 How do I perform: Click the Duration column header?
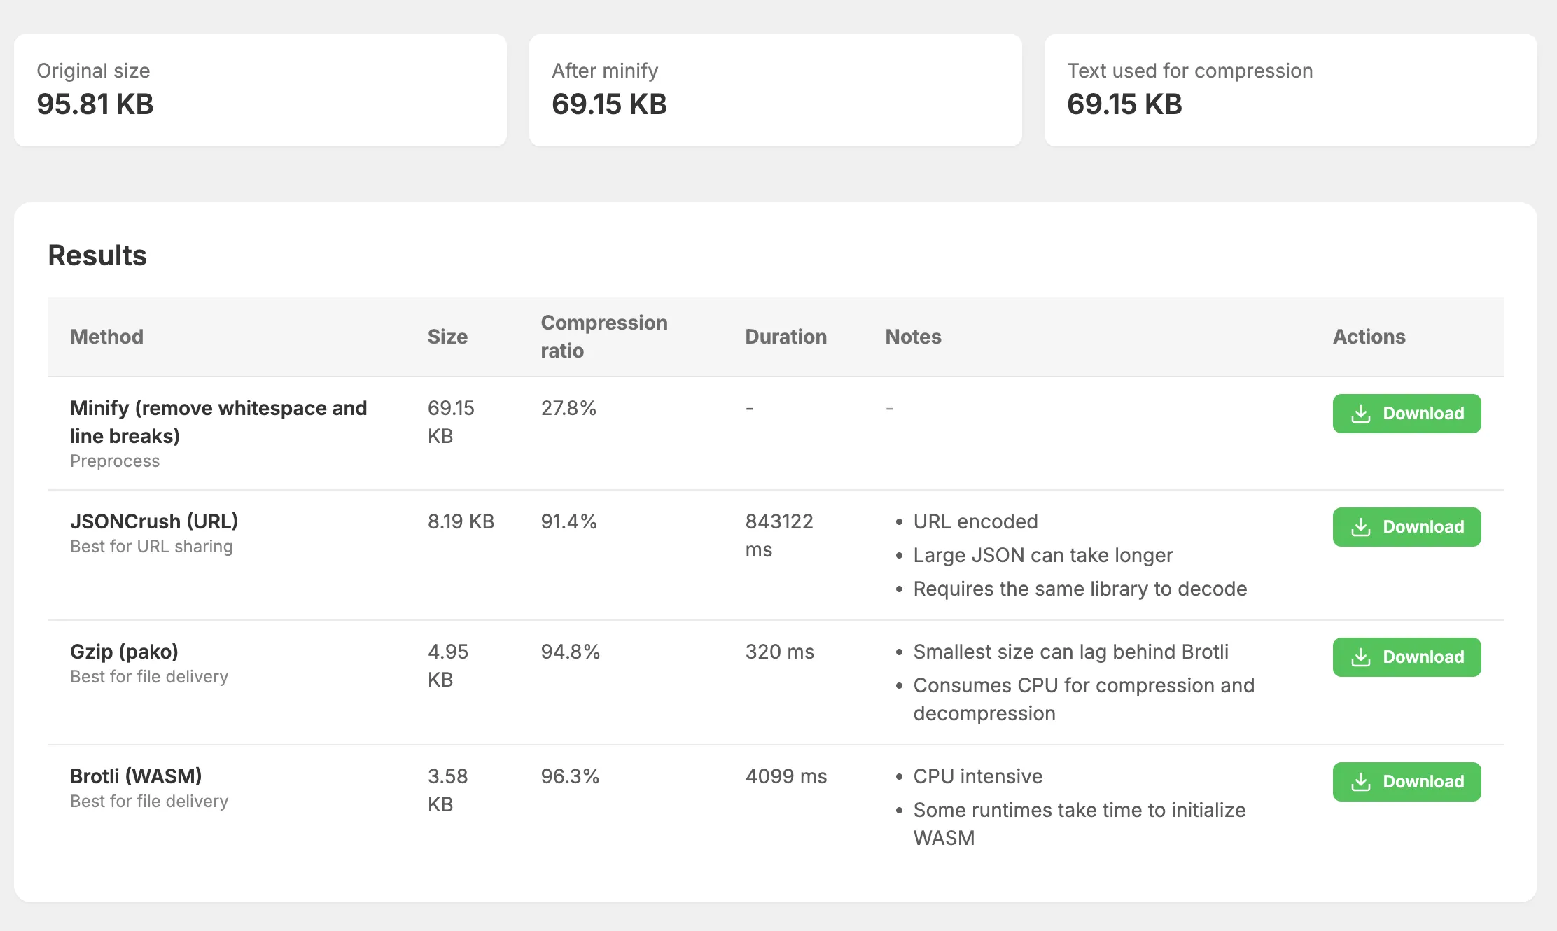click(x=786, y=337)
